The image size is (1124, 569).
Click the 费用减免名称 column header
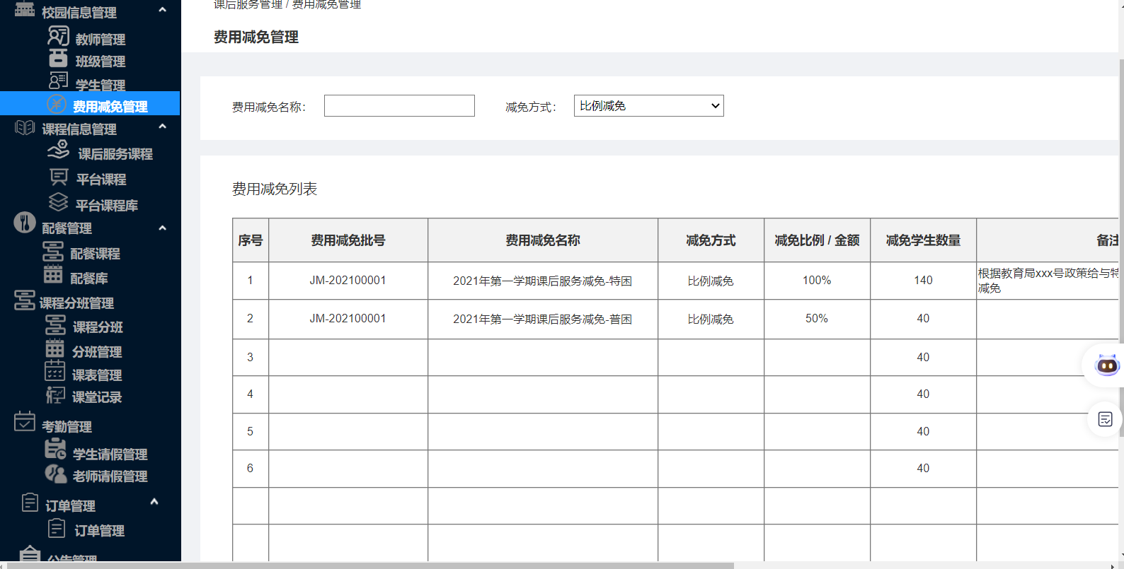tap(543, 240)
